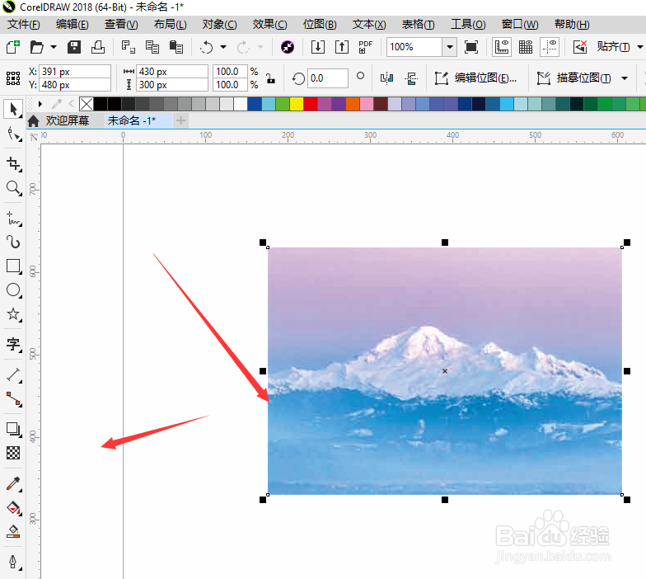This screenshot has height=579, width=646.
Task: Add a new document tab
Action: [x=180, y=120]
